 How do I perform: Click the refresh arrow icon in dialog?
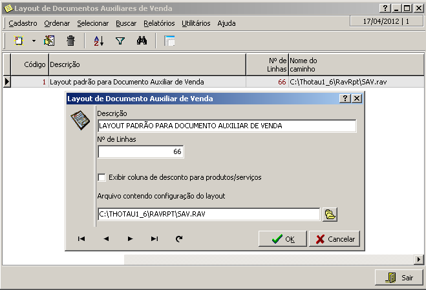pos(179,239)
